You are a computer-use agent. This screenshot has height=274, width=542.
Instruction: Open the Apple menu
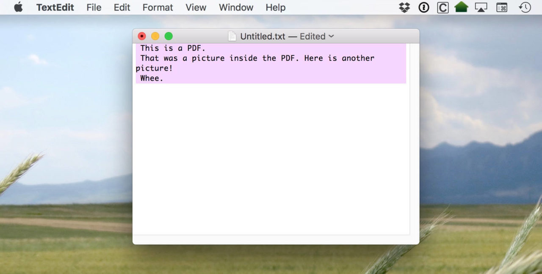pyautogui.click(x=18, y=7)
